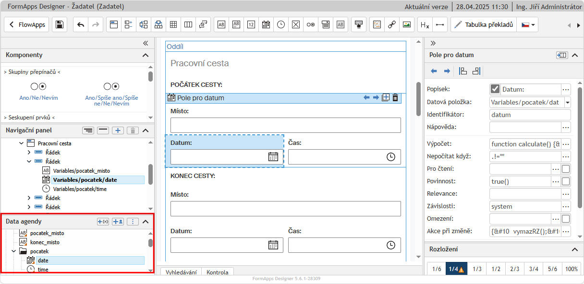Collapse the Komponenty panel
The height and width of the screenshot is (284, 584).
[146, 55]
